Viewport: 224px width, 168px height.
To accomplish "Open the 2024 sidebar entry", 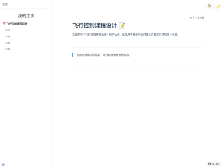I will 8,37.
